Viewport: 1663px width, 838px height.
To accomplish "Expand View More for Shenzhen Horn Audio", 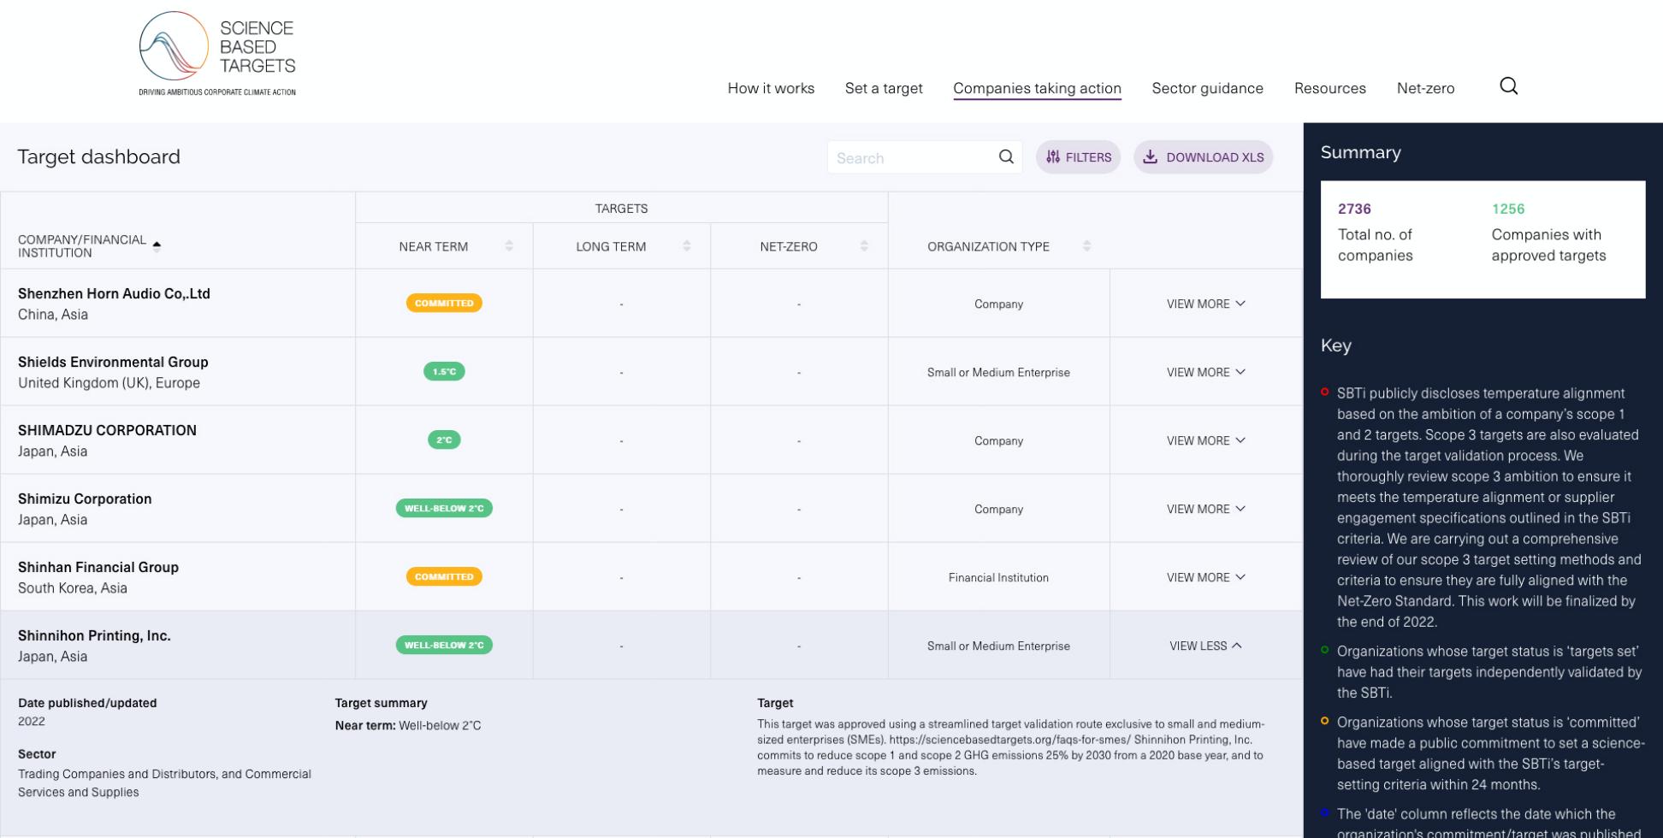I will [x=1205, y=304].
